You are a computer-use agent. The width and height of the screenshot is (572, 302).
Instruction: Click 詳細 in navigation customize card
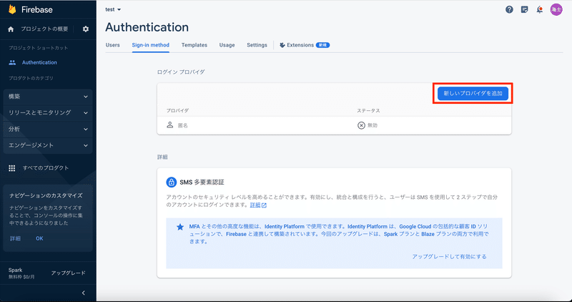pos(15,238)
